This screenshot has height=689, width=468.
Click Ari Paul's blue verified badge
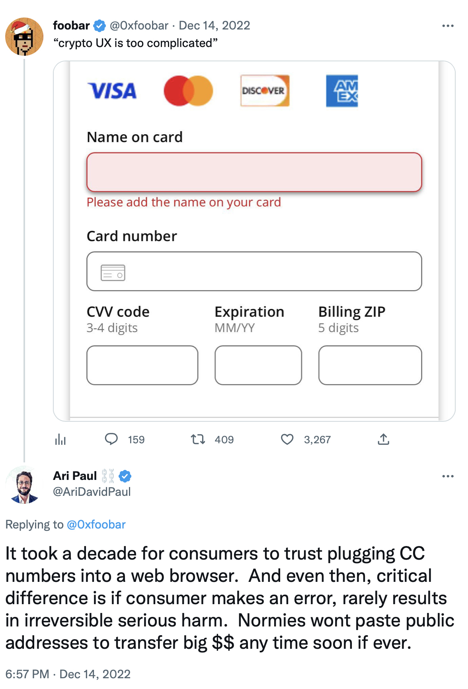tap(125, 476)
